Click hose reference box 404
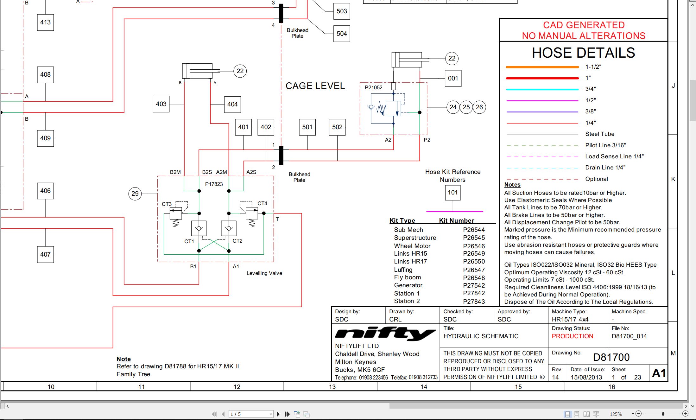This screenshot has width=696, height=420. tap(232, 104)
